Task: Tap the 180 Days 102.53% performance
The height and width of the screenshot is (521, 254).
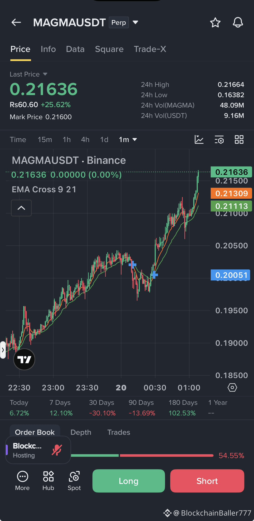Action: coord(183,408)
